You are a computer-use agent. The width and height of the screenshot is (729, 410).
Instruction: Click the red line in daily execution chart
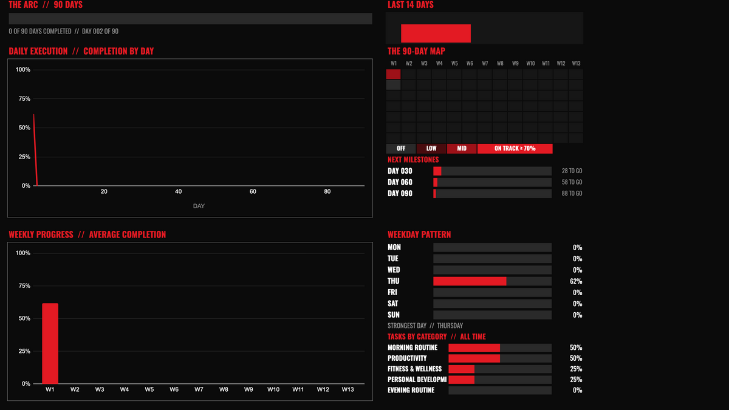coord(35,149)
